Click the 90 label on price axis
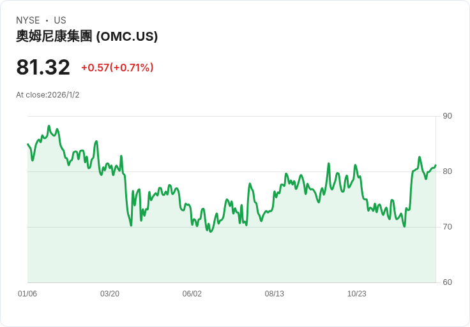 (447, 116)
